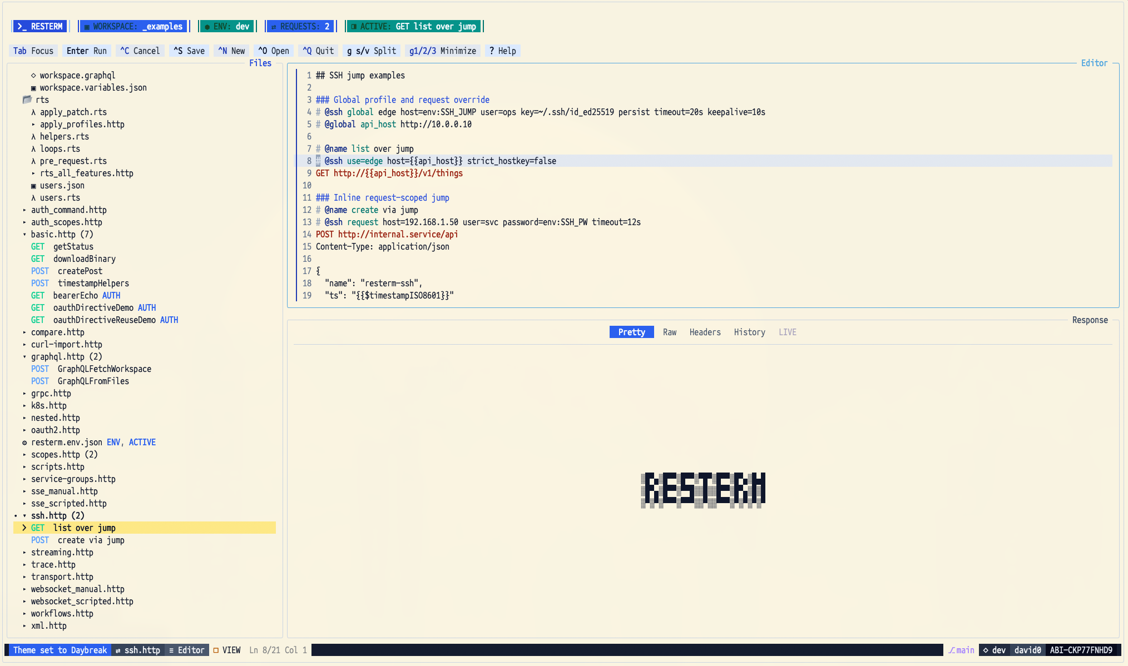The height and width of the screenshot is (666, 1128).
Task: Expand auth_scopes.http in file tree
Action: [x=24, y=222]
